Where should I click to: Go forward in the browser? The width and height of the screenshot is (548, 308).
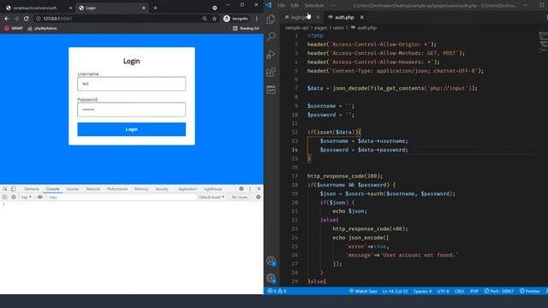(16, 19)
